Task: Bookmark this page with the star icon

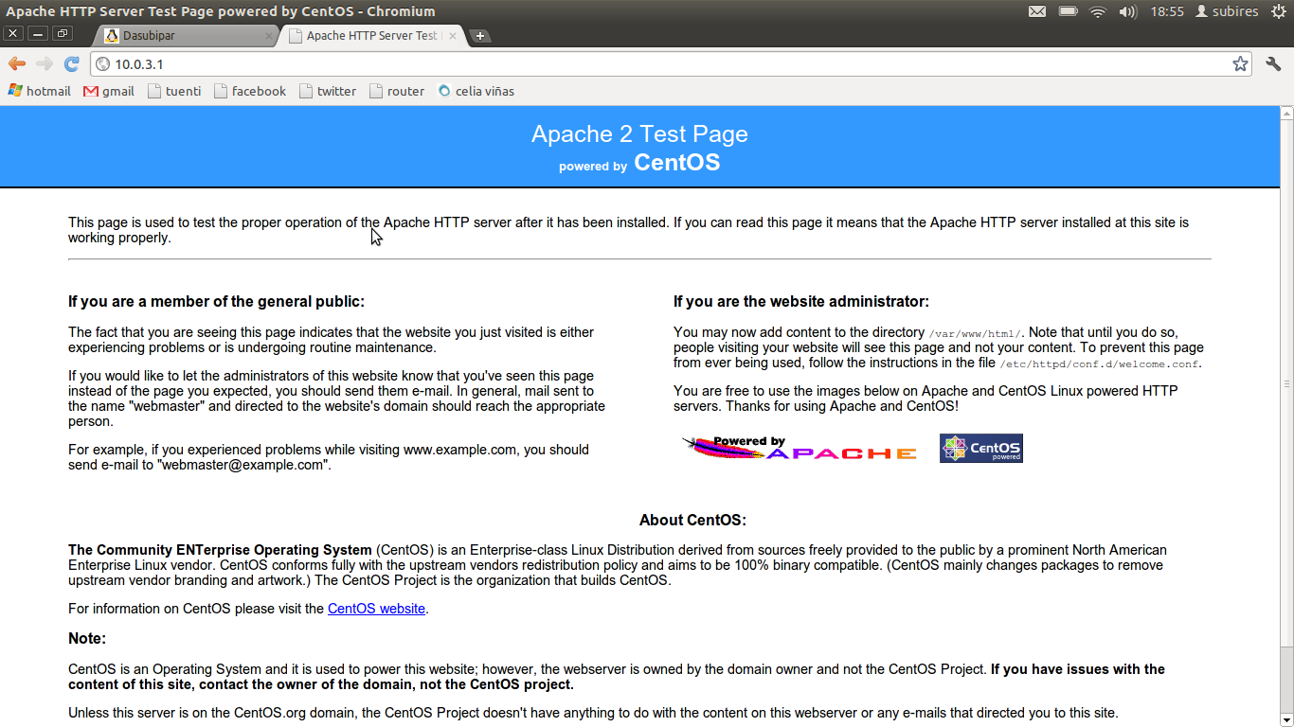Action: (1240, 64)
